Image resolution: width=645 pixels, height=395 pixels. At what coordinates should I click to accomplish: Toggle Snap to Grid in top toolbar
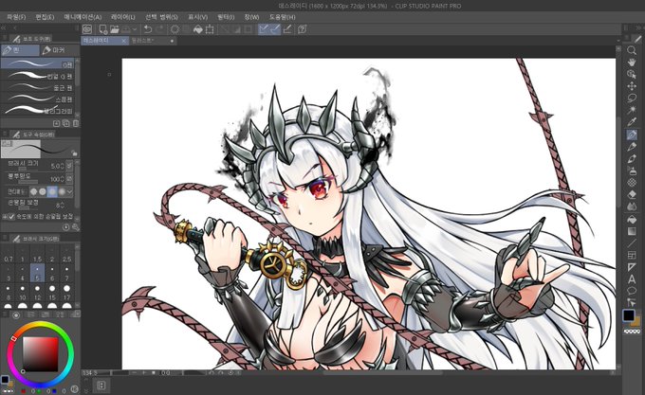click(x=287, y=29)
